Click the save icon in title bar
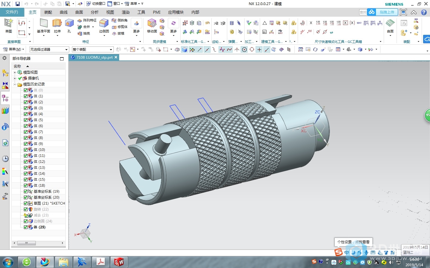 coord(18,4)
